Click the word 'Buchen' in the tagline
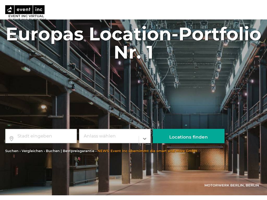Screen dimensions: 267x200 click(53, 151)
